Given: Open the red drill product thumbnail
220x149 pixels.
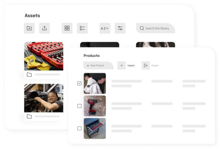Looking at the screenshot, I should click(95, 106).
